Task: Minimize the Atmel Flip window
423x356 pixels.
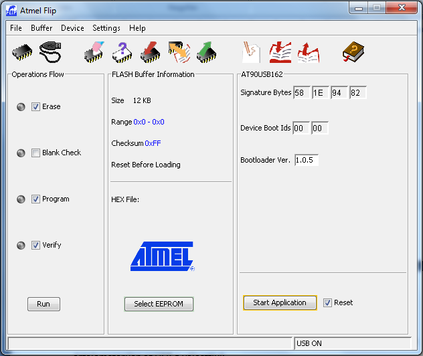Action: [359, 8]
